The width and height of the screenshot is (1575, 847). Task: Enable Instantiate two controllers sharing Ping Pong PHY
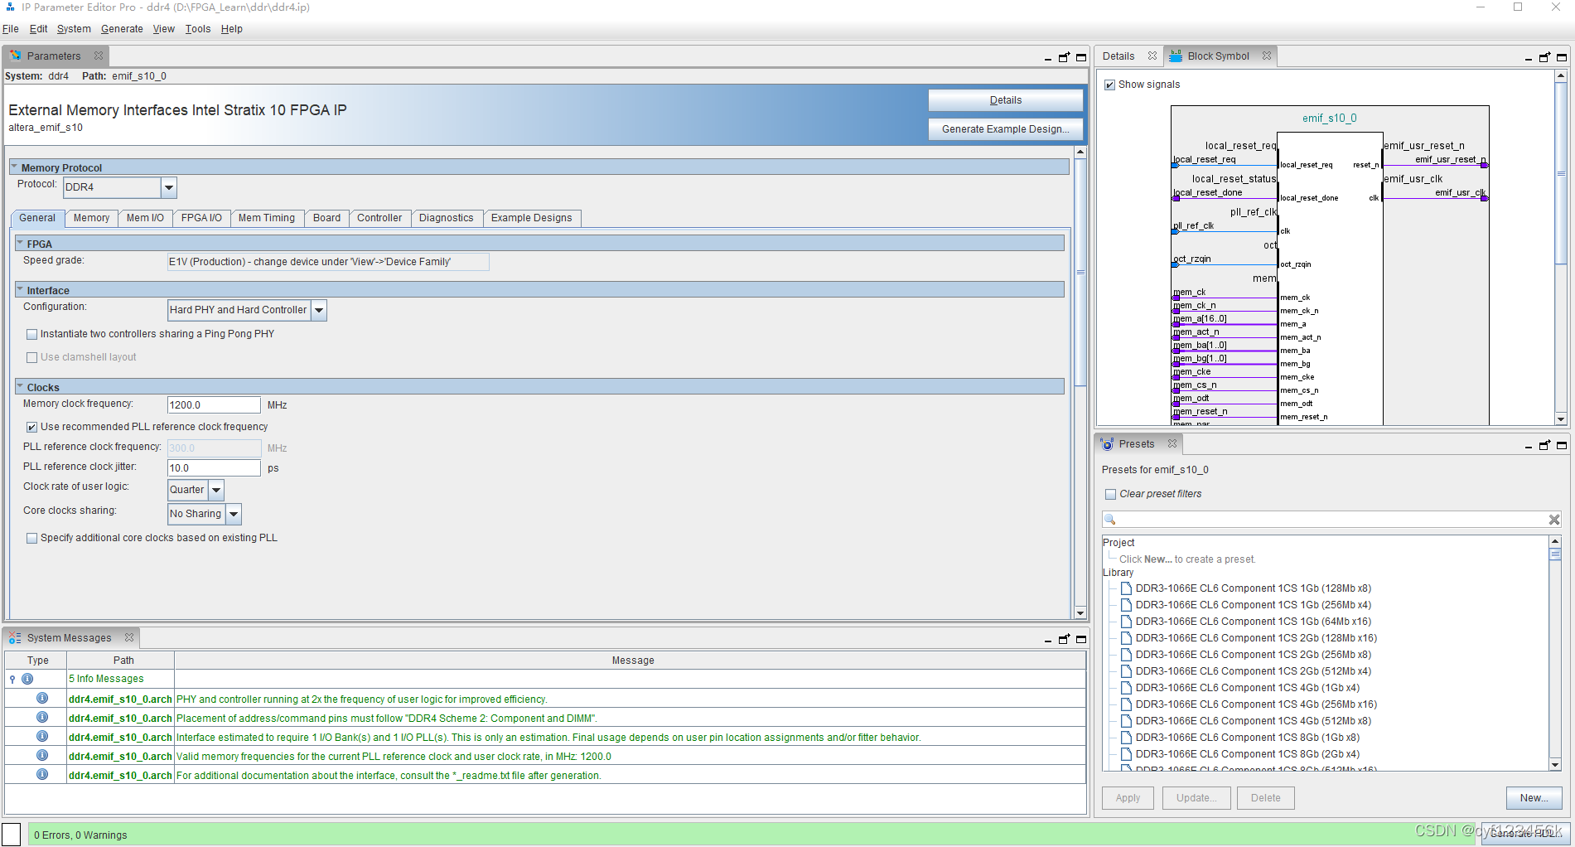31,334
